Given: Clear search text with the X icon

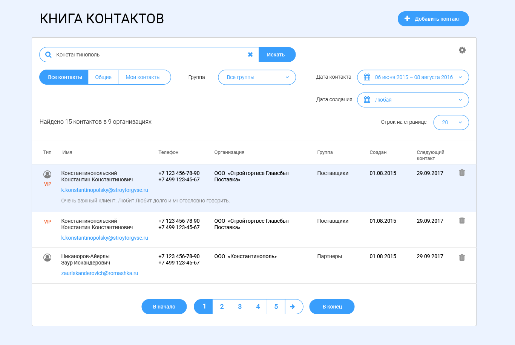Looking at the screenshot, I should pos(250,55).
